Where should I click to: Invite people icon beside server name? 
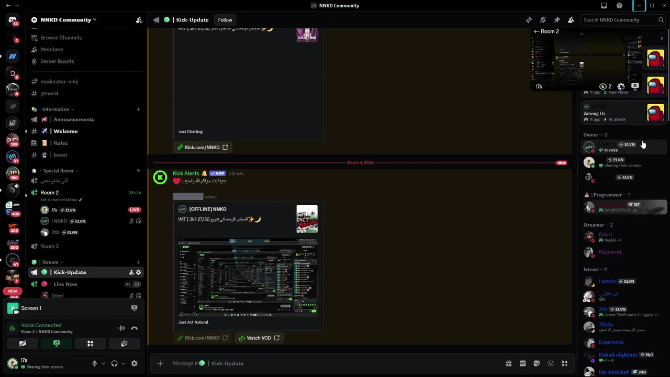point(139,20)
